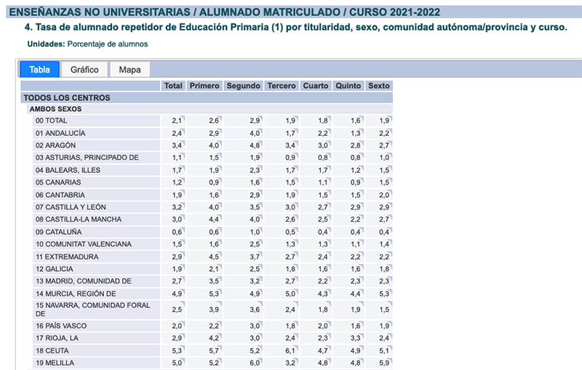Screen dimensions: 582x370
Task: Click the AMBOS SEXOS subsection label
Action: click(55, 109)
